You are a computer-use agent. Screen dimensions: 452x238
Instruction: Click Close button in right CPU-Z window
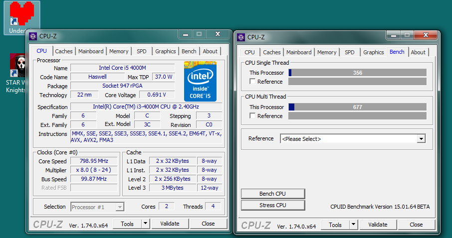click(x=416, y=225)
